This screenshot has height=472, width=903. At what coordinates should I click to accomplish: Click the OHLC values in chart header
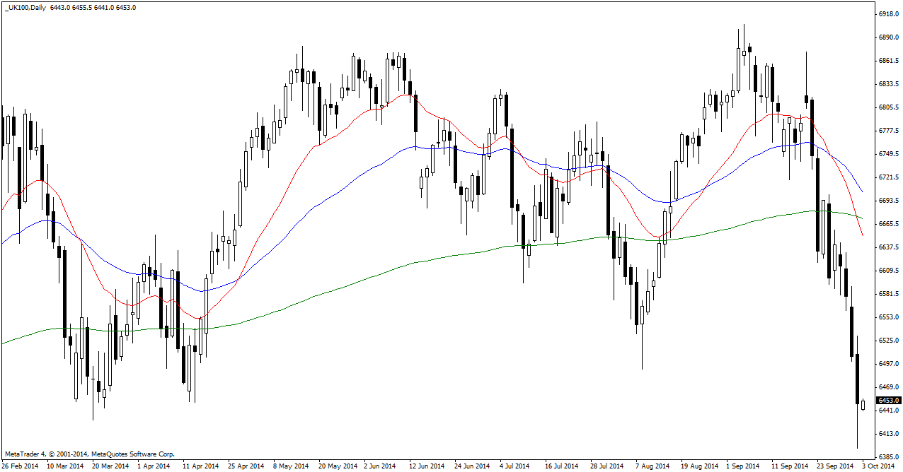pos(93,7)
